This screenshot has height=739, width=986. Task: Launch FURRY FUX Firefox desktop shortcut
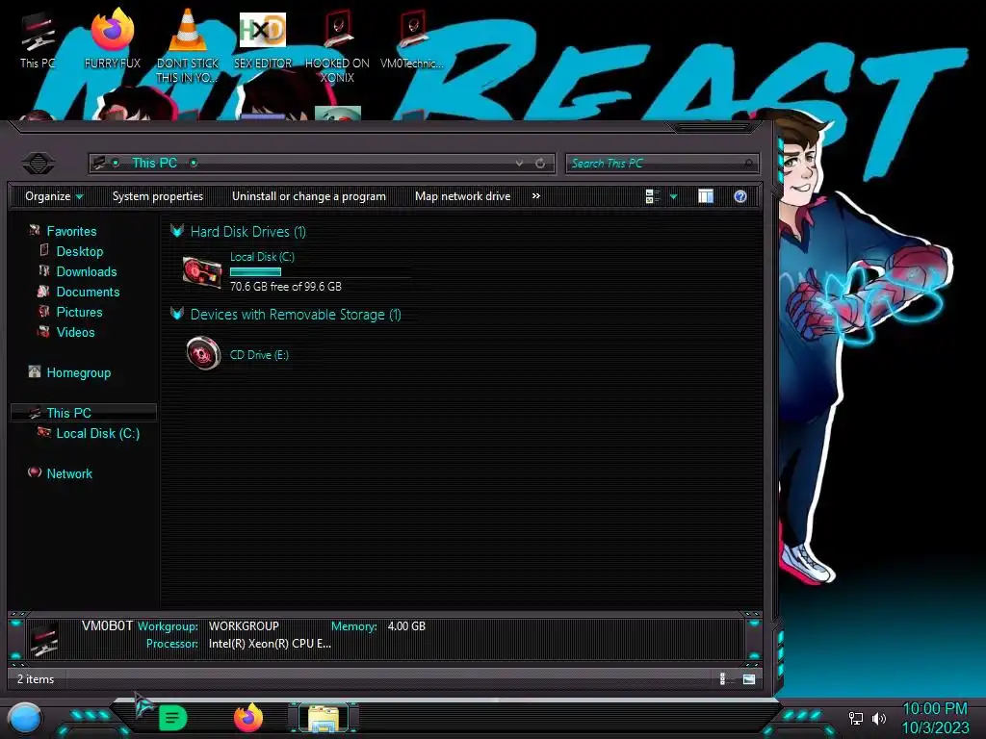113,38
